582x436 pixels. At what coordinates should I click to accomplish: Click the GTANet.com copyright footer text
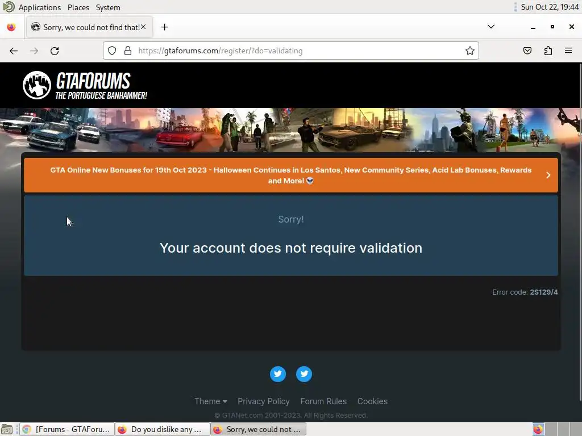pyautogui.click(x=290, y=415)
